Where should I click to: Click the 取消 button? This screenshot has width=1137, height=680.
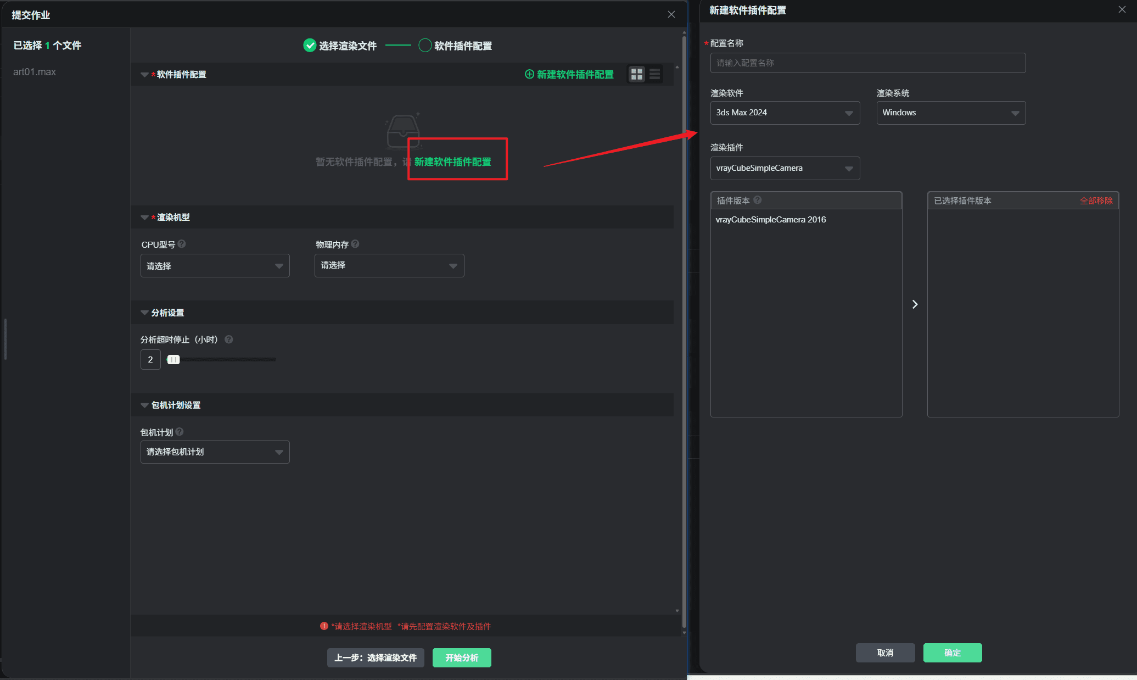(x=885, y=653)
